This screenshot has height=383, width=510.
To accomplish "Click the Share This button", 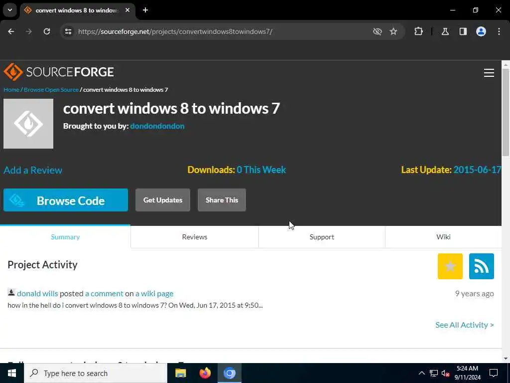I will (222, 200).
